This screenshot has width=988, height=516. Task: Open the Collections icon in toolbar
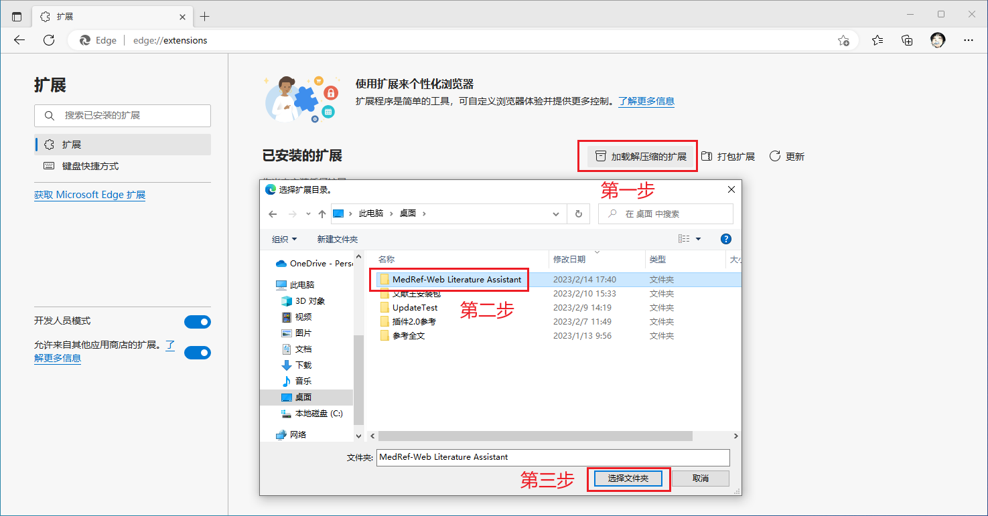[x=907, y=40]
